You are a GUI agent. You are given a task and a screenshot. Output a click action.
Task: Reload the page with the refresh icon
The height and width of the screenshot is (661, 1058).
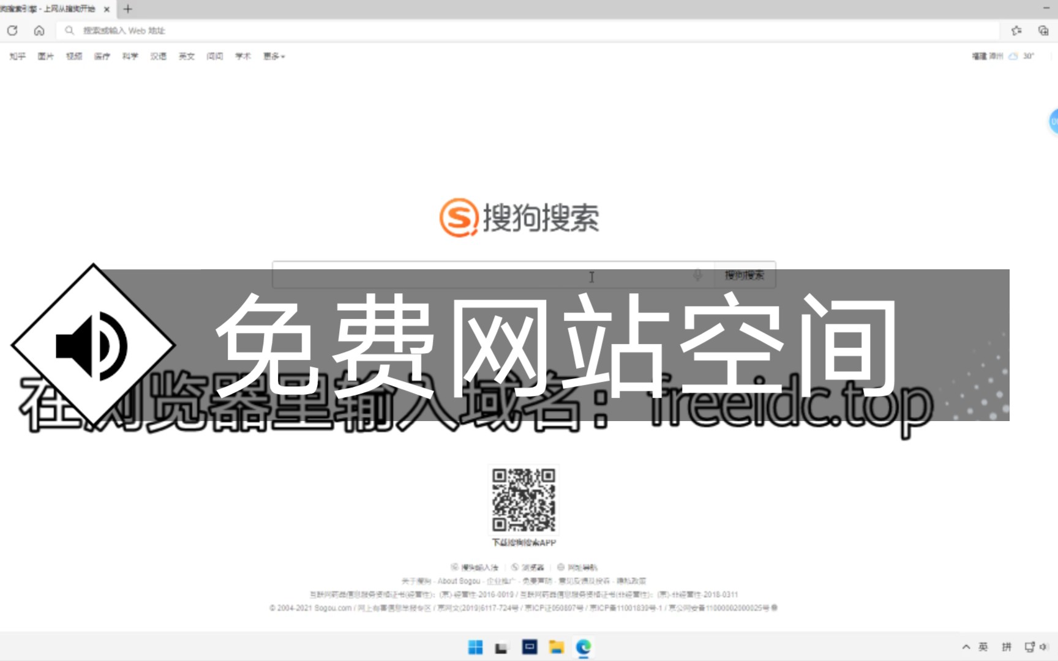(12, 30)
